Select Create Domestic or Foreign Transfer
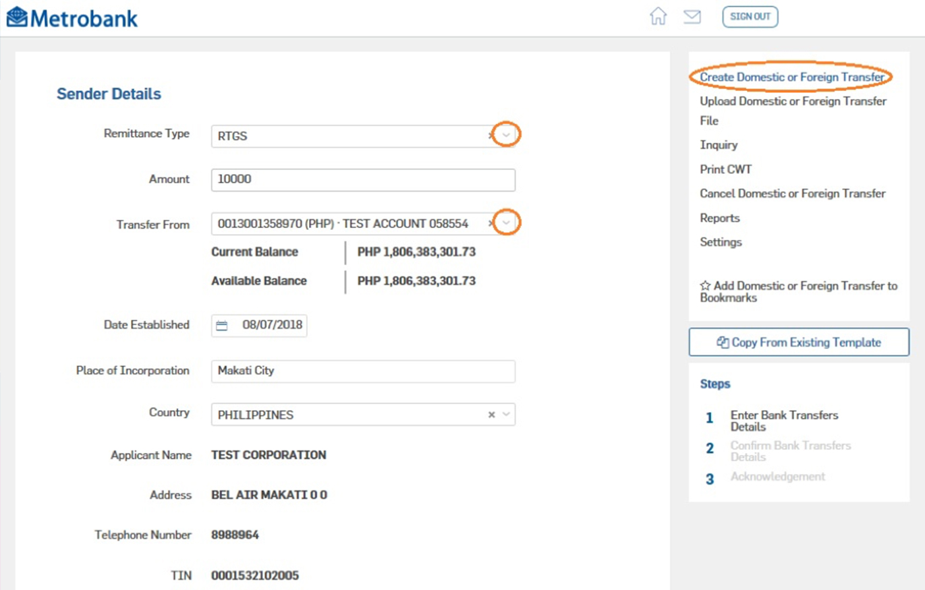Screen dimensions: 925x590 791,78
